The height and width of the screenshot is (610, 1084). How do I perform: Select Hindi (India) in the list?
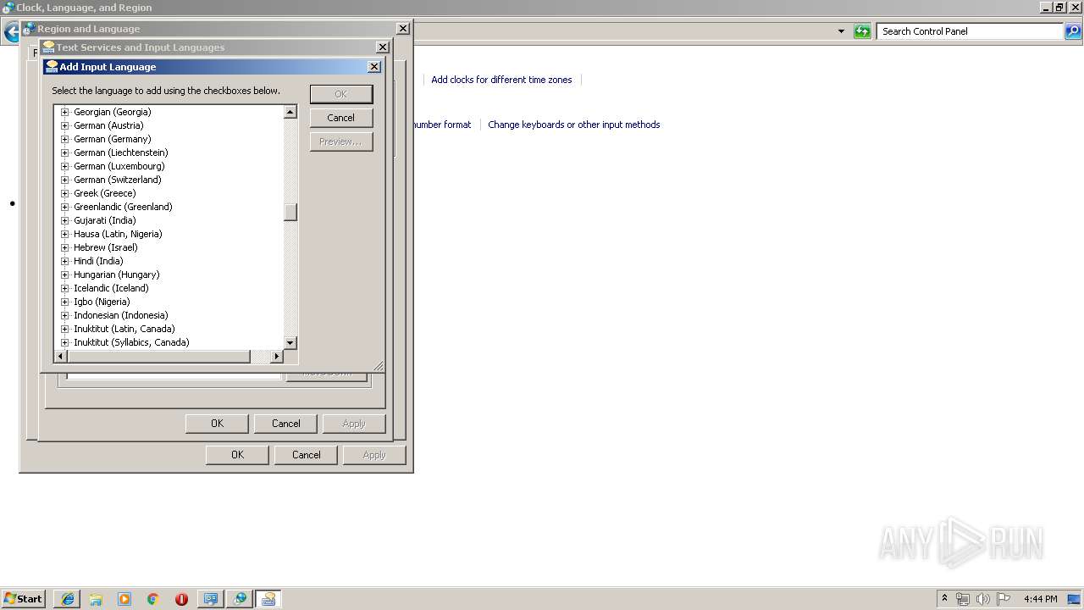coord(98,261)
